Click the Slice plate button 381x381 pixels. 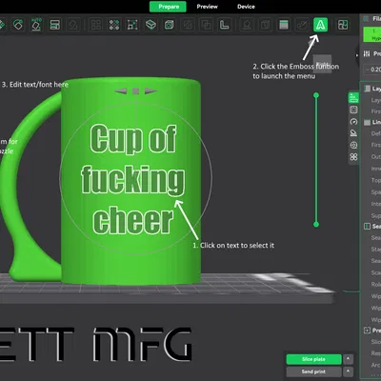coord(313,359)
